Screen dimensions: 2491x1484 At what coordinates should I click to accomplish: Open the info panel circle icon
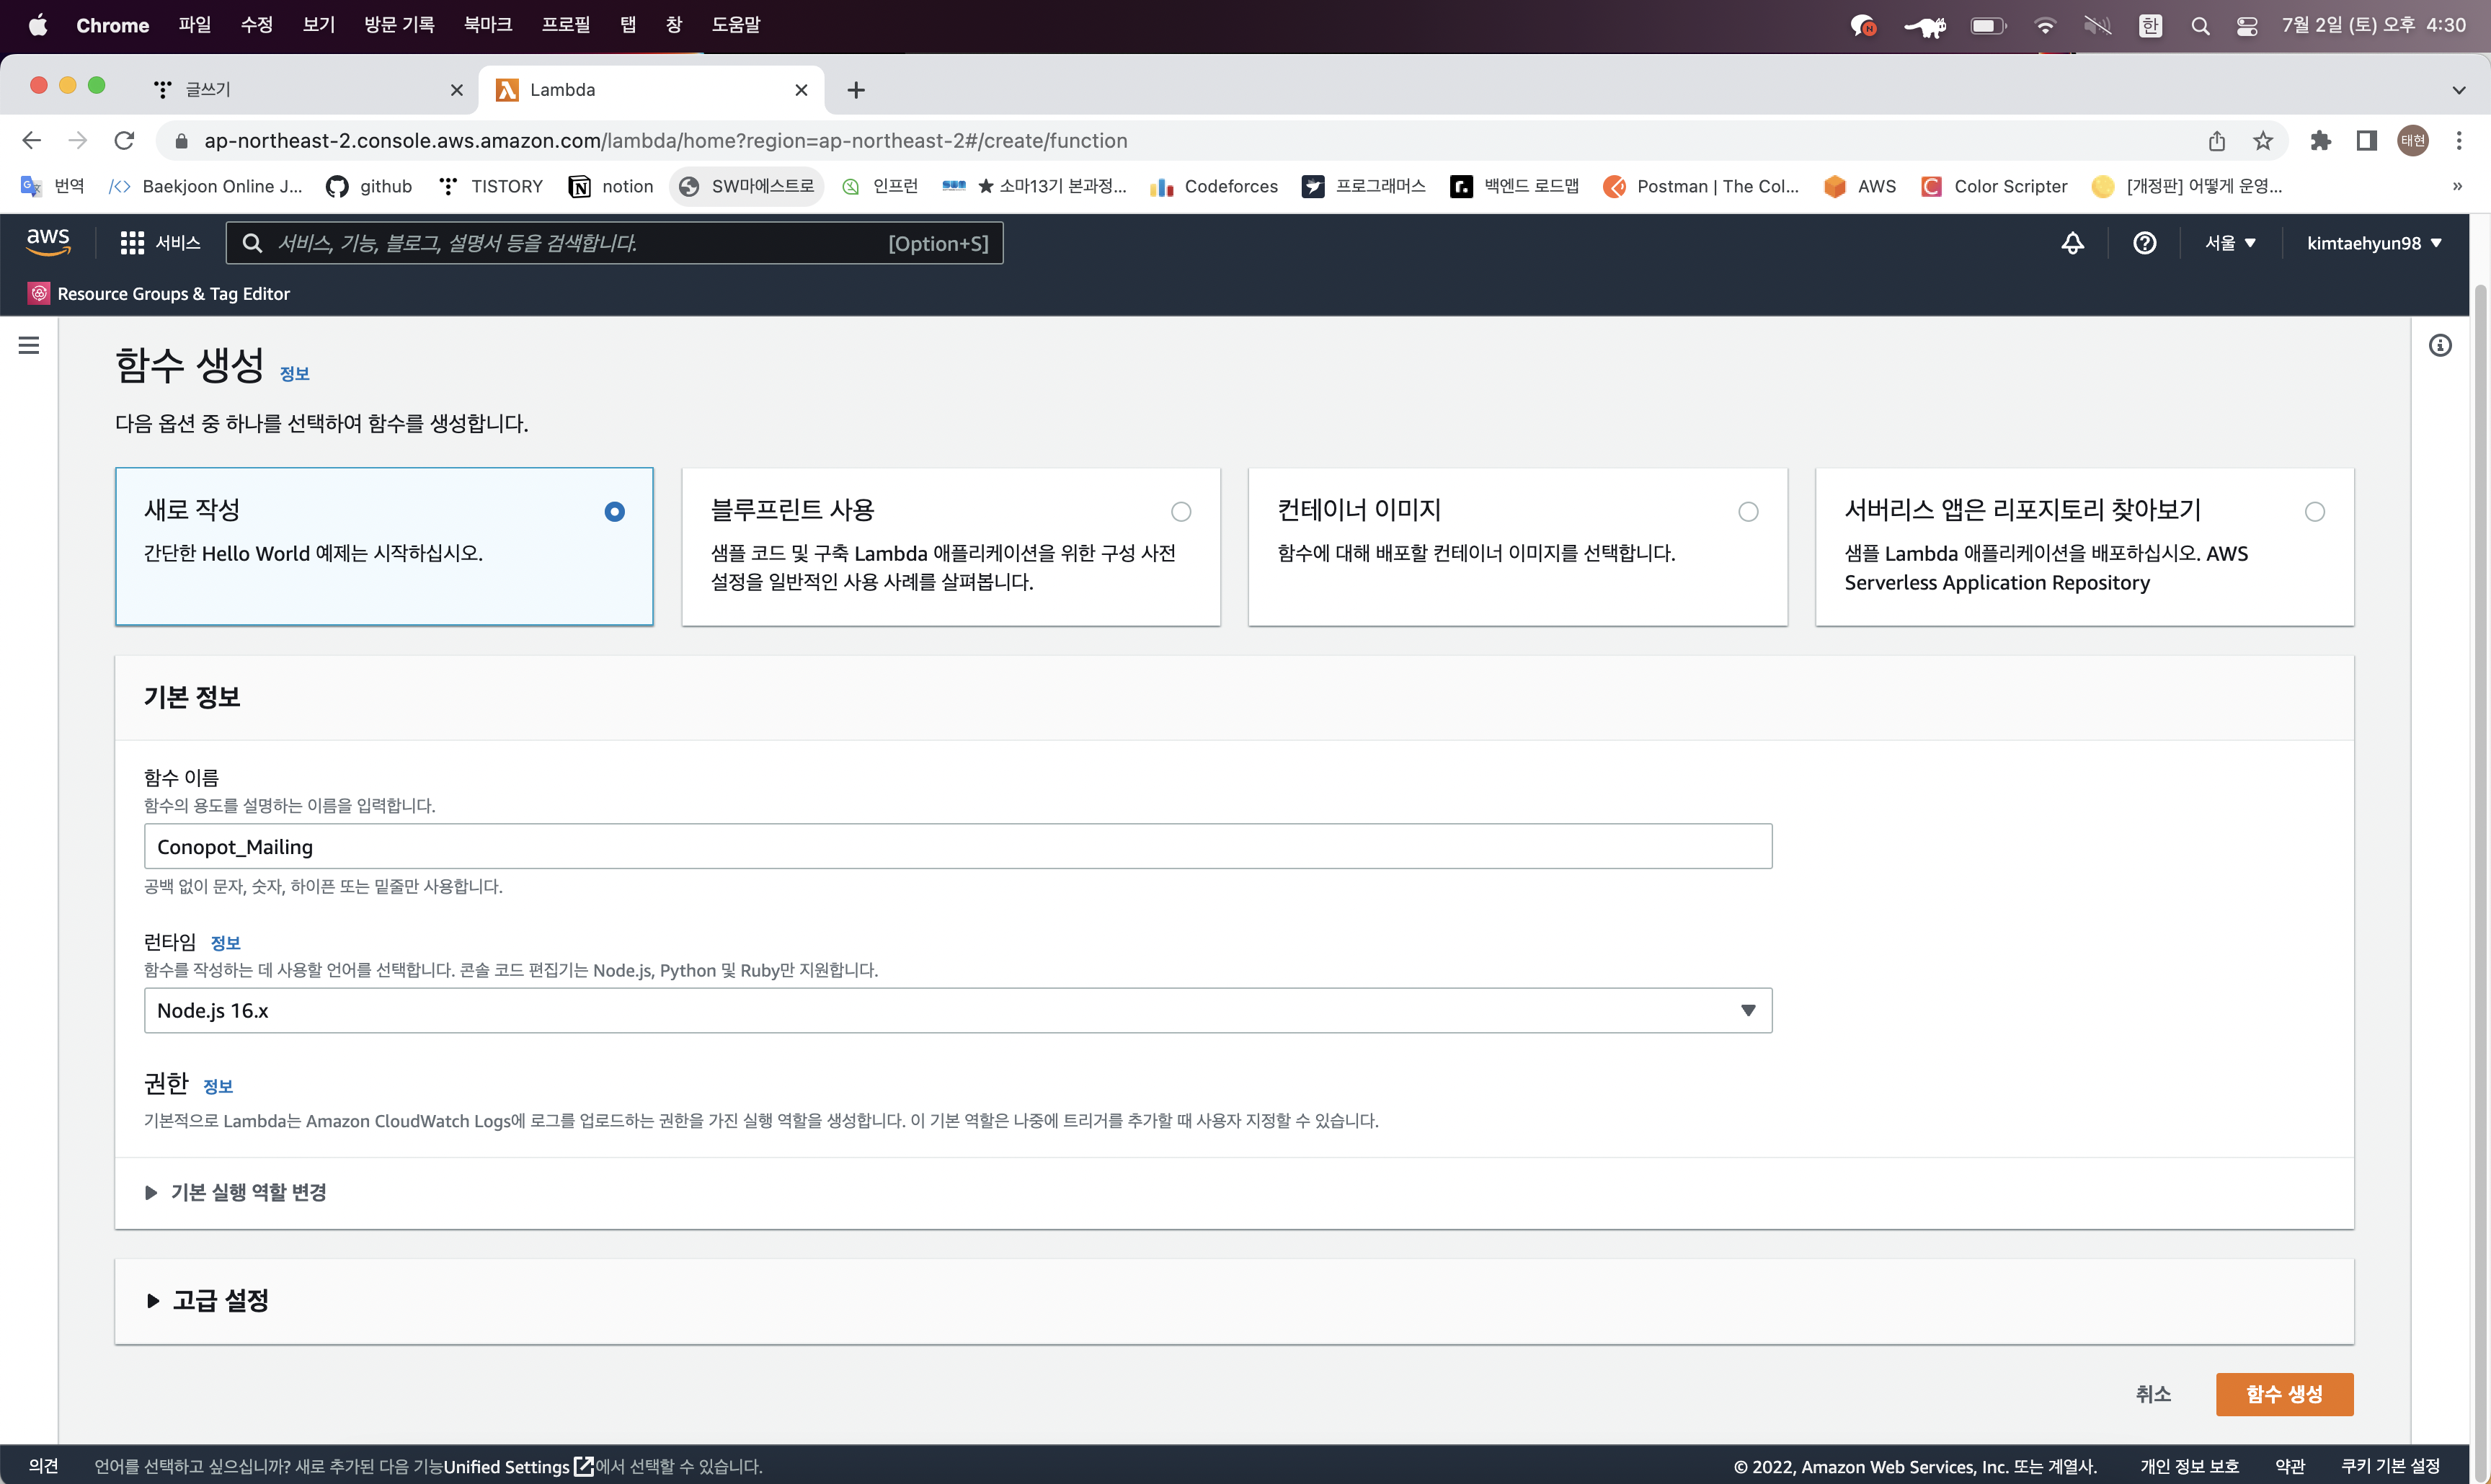pyautogui.click(x=2440, y=345)
